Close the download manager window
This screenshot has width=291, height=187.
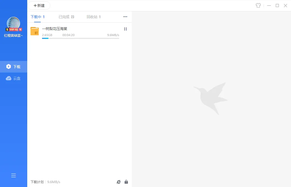click(x=285, y=6)
